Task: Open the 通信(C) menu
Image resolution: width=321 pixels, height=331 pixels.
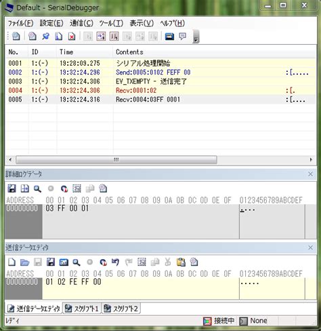Action: coord(81,23)
